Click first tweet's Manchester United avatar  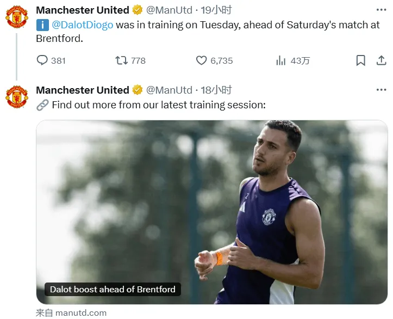click(16, 17)
